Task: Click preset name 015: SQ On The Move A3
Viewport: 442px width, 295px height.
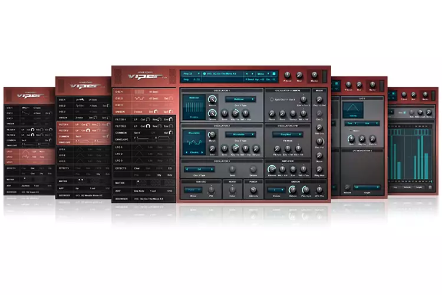Action: (222, 74)
